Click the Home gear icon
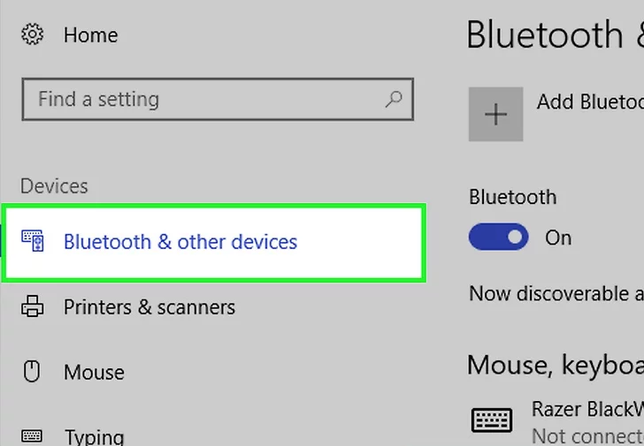The image size is (644, 446). 33,35
